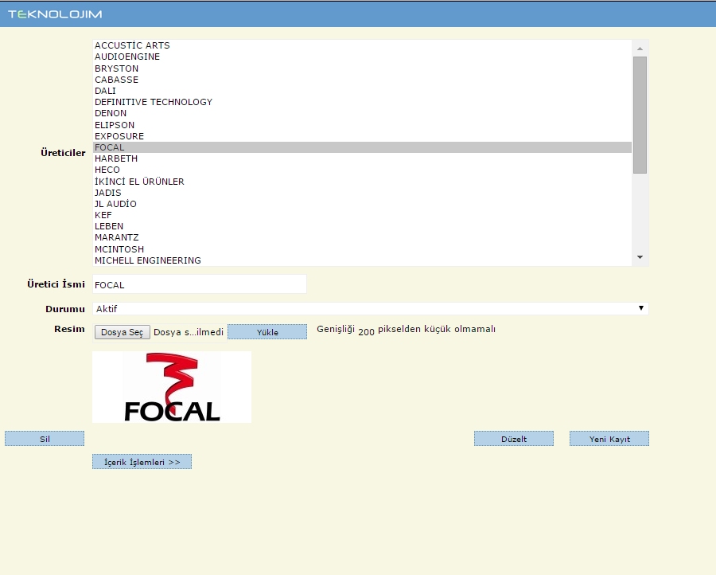Select DALI in the list

[362, 91]
